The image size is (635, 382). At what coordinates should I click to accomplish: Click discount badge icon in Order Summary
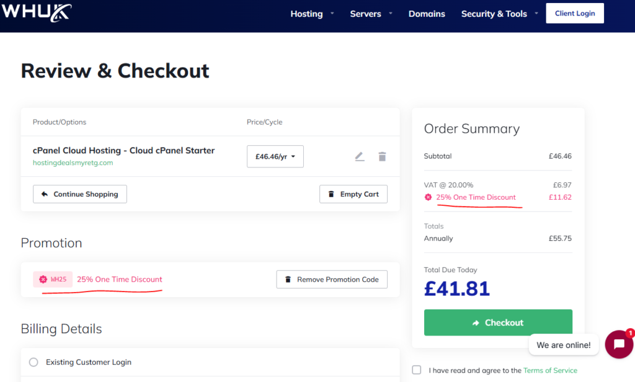coord(428,197)
